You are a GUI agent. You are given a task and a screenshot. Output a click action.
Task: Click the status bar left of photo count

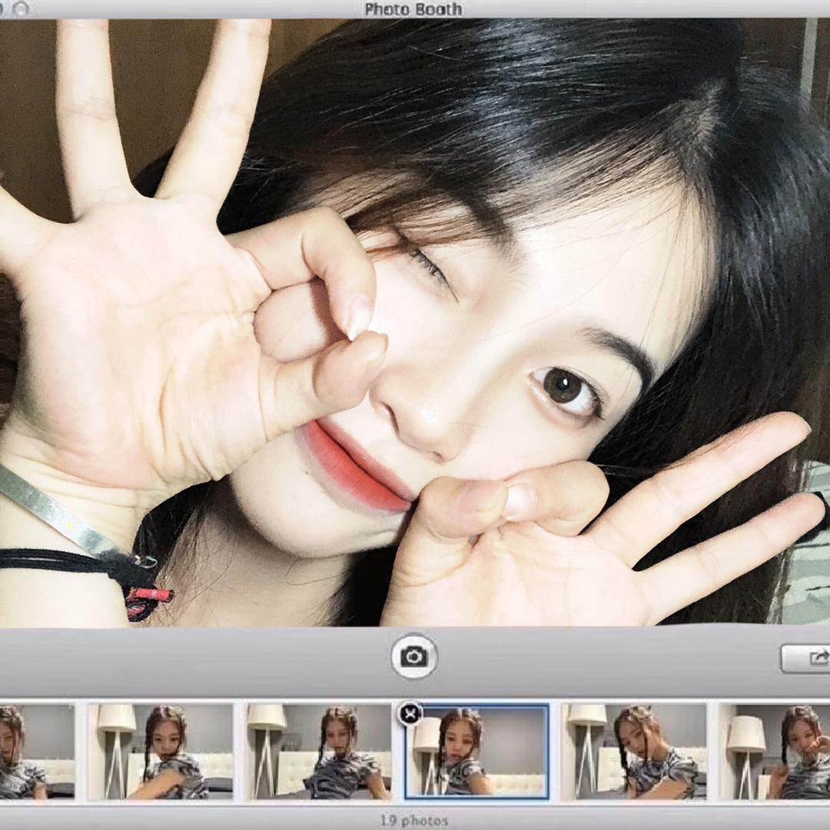[192, 820]
